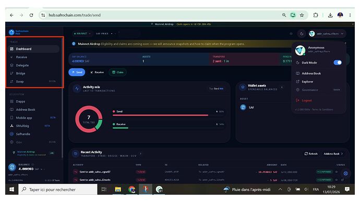
Task: Open the Dashboard sidebar item
Action: [x=34, y=49]
